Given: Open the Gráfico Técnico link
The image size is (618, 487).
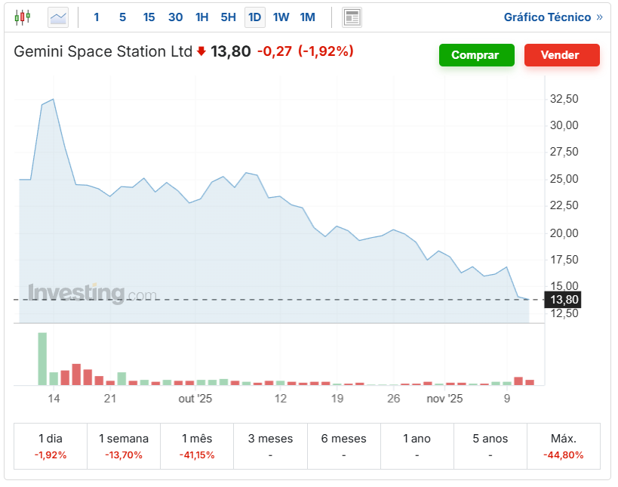Looking at the screenshot, I should pyautogui.click(x=552, y=17).
